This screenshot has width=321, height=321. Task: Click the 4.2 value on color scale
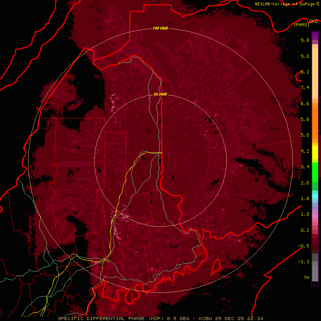305,151
